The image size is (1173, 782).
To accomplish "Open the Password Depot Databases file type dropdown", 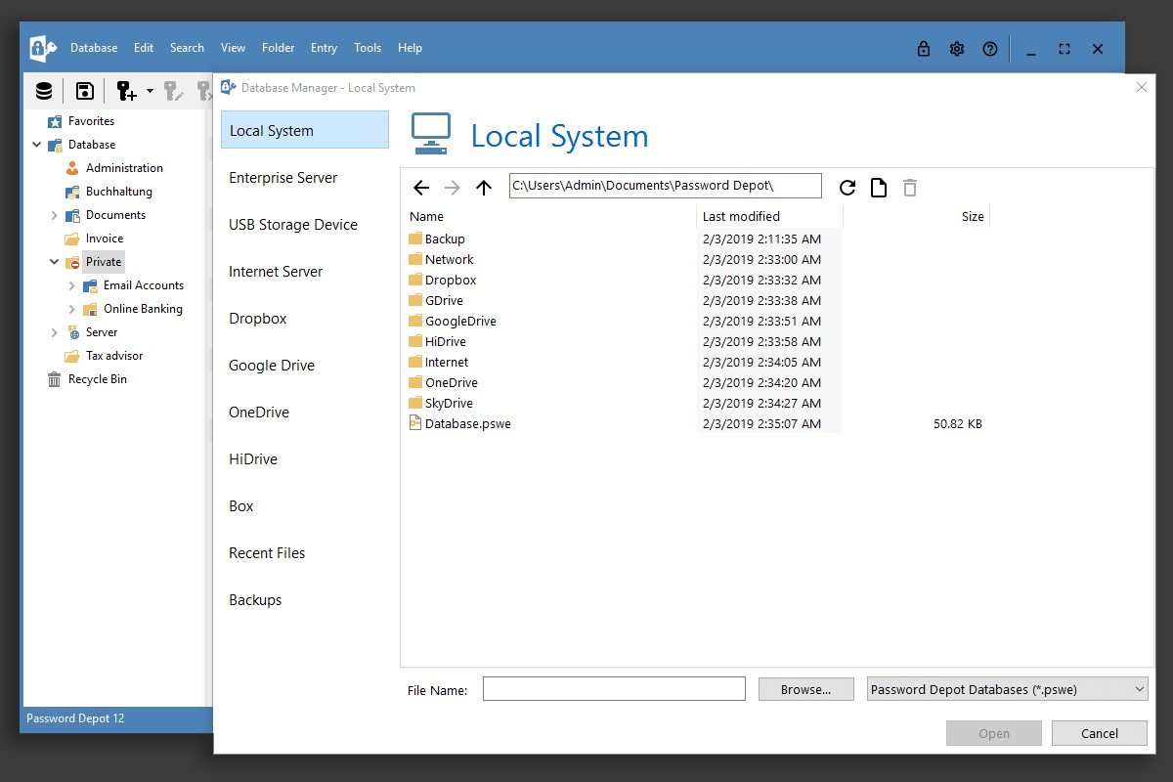I will tap(1007, 689).
